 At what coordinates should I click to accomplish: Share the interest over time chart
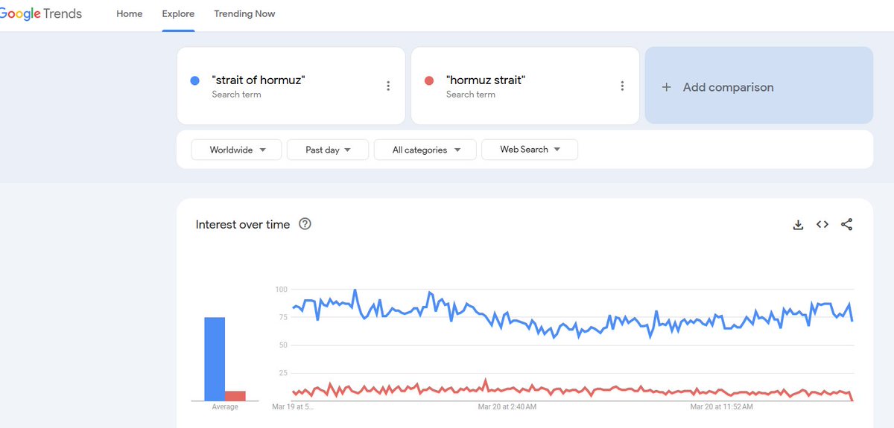(846, 225)
